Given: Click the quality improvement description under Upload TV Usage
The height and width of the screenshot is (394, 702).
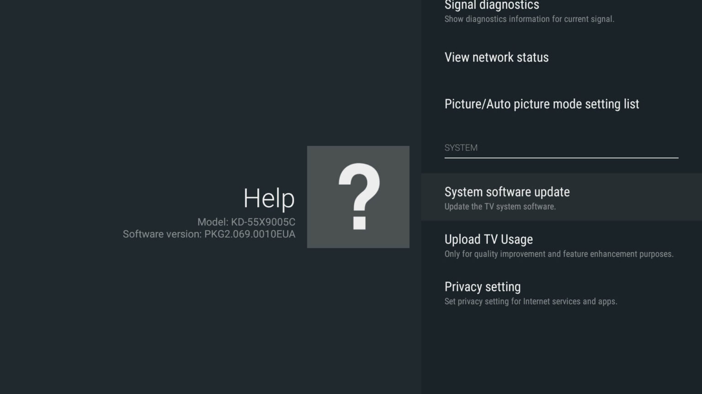Looking at the screenshot, I should pyautogui.click(x=559, y=254).
